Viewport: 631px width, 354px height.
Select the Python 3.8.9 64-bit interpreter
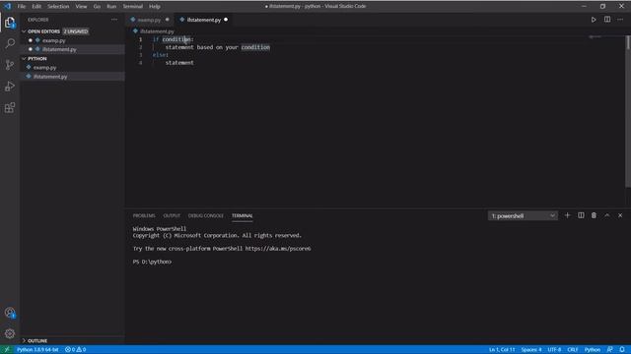pos(37,350)
